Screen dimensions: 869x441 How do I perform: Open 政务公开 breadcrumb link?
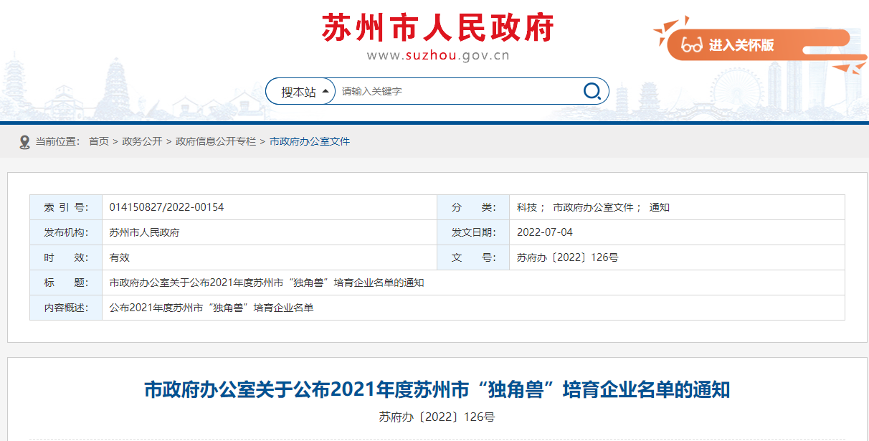pos(142,142)
